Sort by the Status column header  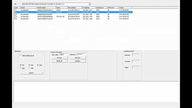tap(28, 7)
